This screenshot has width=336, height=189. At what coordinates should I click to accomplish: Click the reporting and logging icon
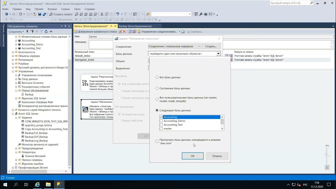tap(183, 31)
